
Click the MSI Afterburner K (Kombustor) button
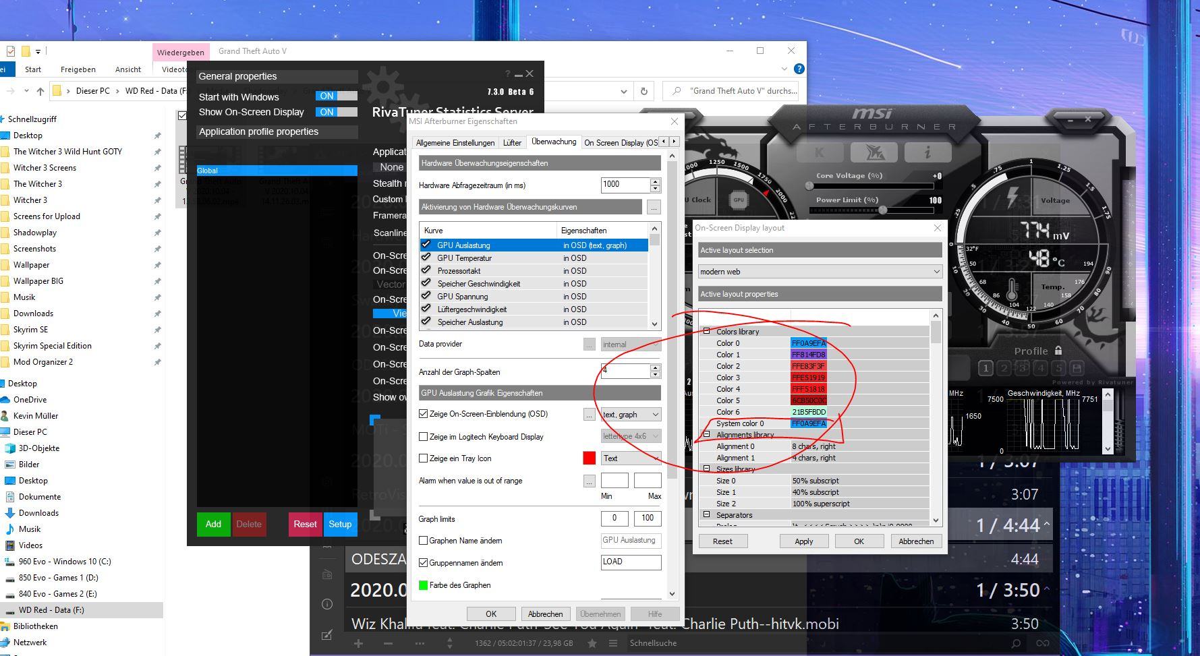coord(819,152)
